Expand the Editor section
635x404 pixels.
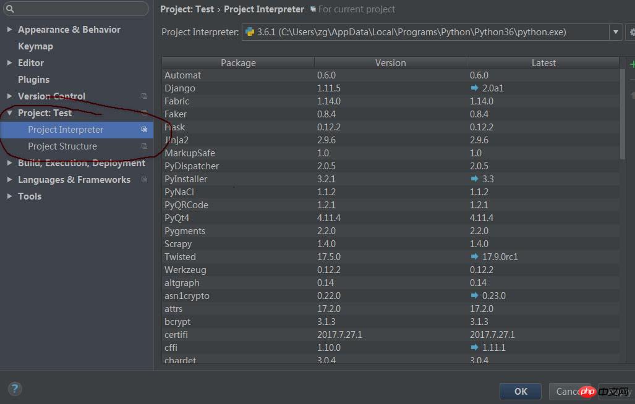[10, 62]
